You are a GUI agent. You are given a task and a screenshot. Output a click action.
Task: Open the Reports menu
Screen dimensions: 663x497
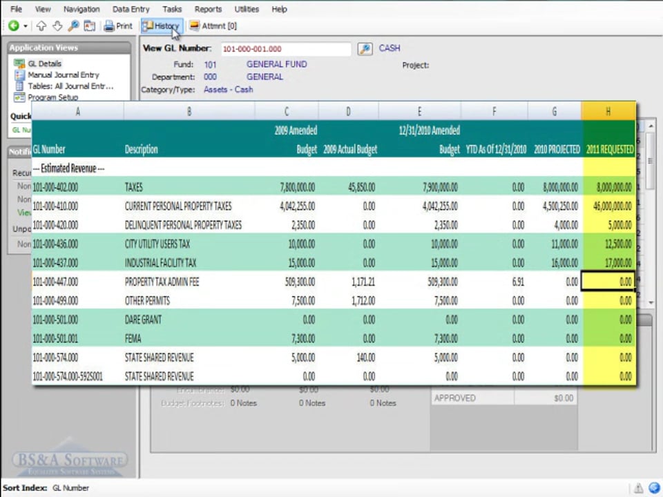pyautogui.click(x=208, y=9)
